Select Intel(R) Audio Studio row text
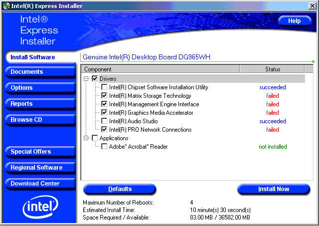 133,121
